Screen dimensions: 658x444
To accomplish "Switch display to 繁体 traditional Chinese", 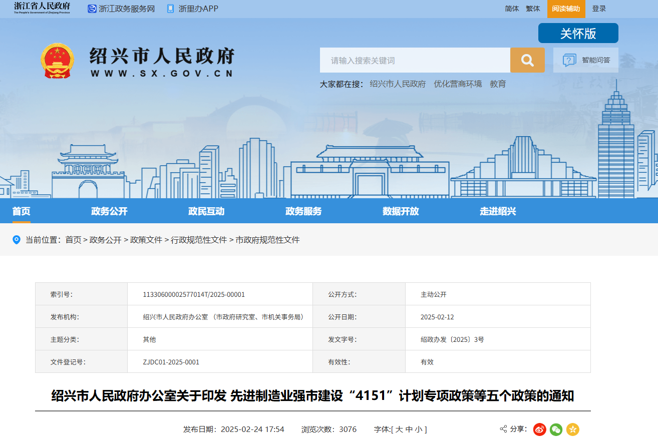I will tap(532, 9).
